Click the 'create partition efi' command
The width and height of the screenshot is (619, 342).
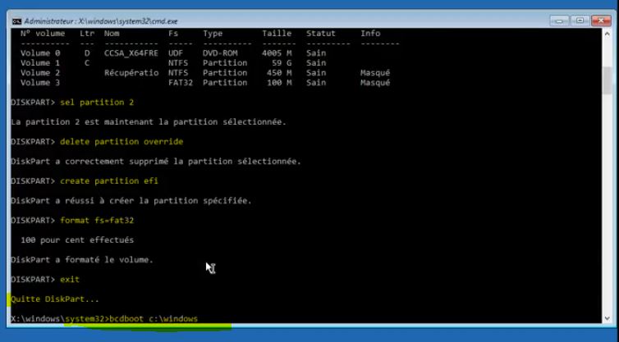[109, 181]
